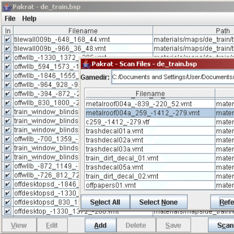
Task: Select offpapers01.vmt in scan list
Action: tap(150, 185)
